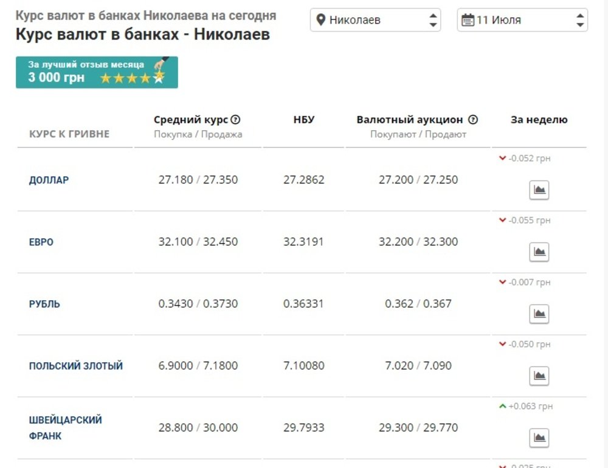Click the Валютный аукцион column header
This screenshot has height=468, width=608.
(x=410, y=119)
